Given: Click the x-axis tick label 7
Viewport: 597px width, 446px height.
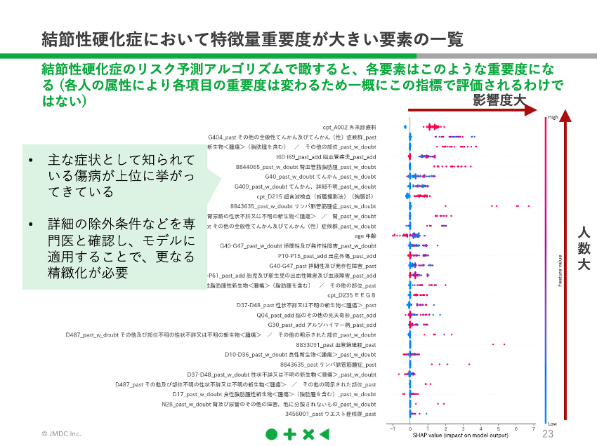Looking at the screenshot, I should coord(533,428).
